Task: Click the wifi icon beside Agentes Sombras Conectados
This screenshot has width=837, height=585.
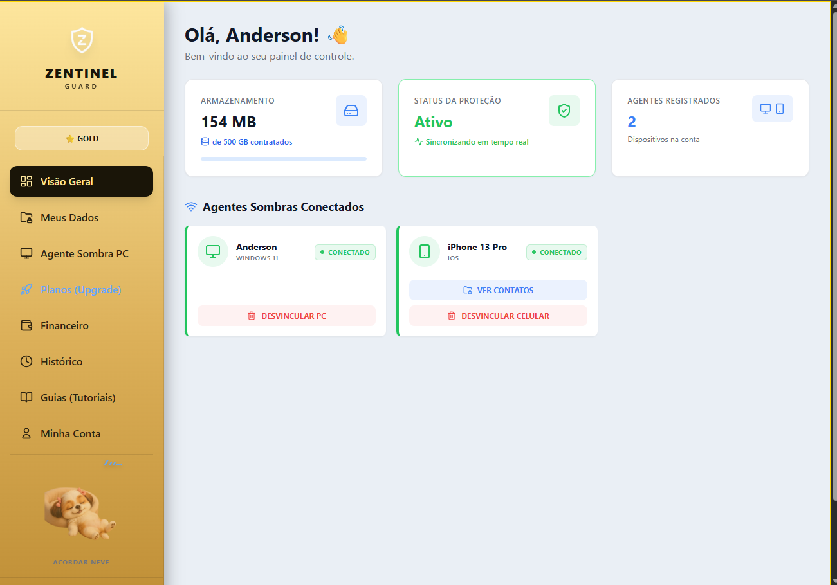Action: point(190,206)
